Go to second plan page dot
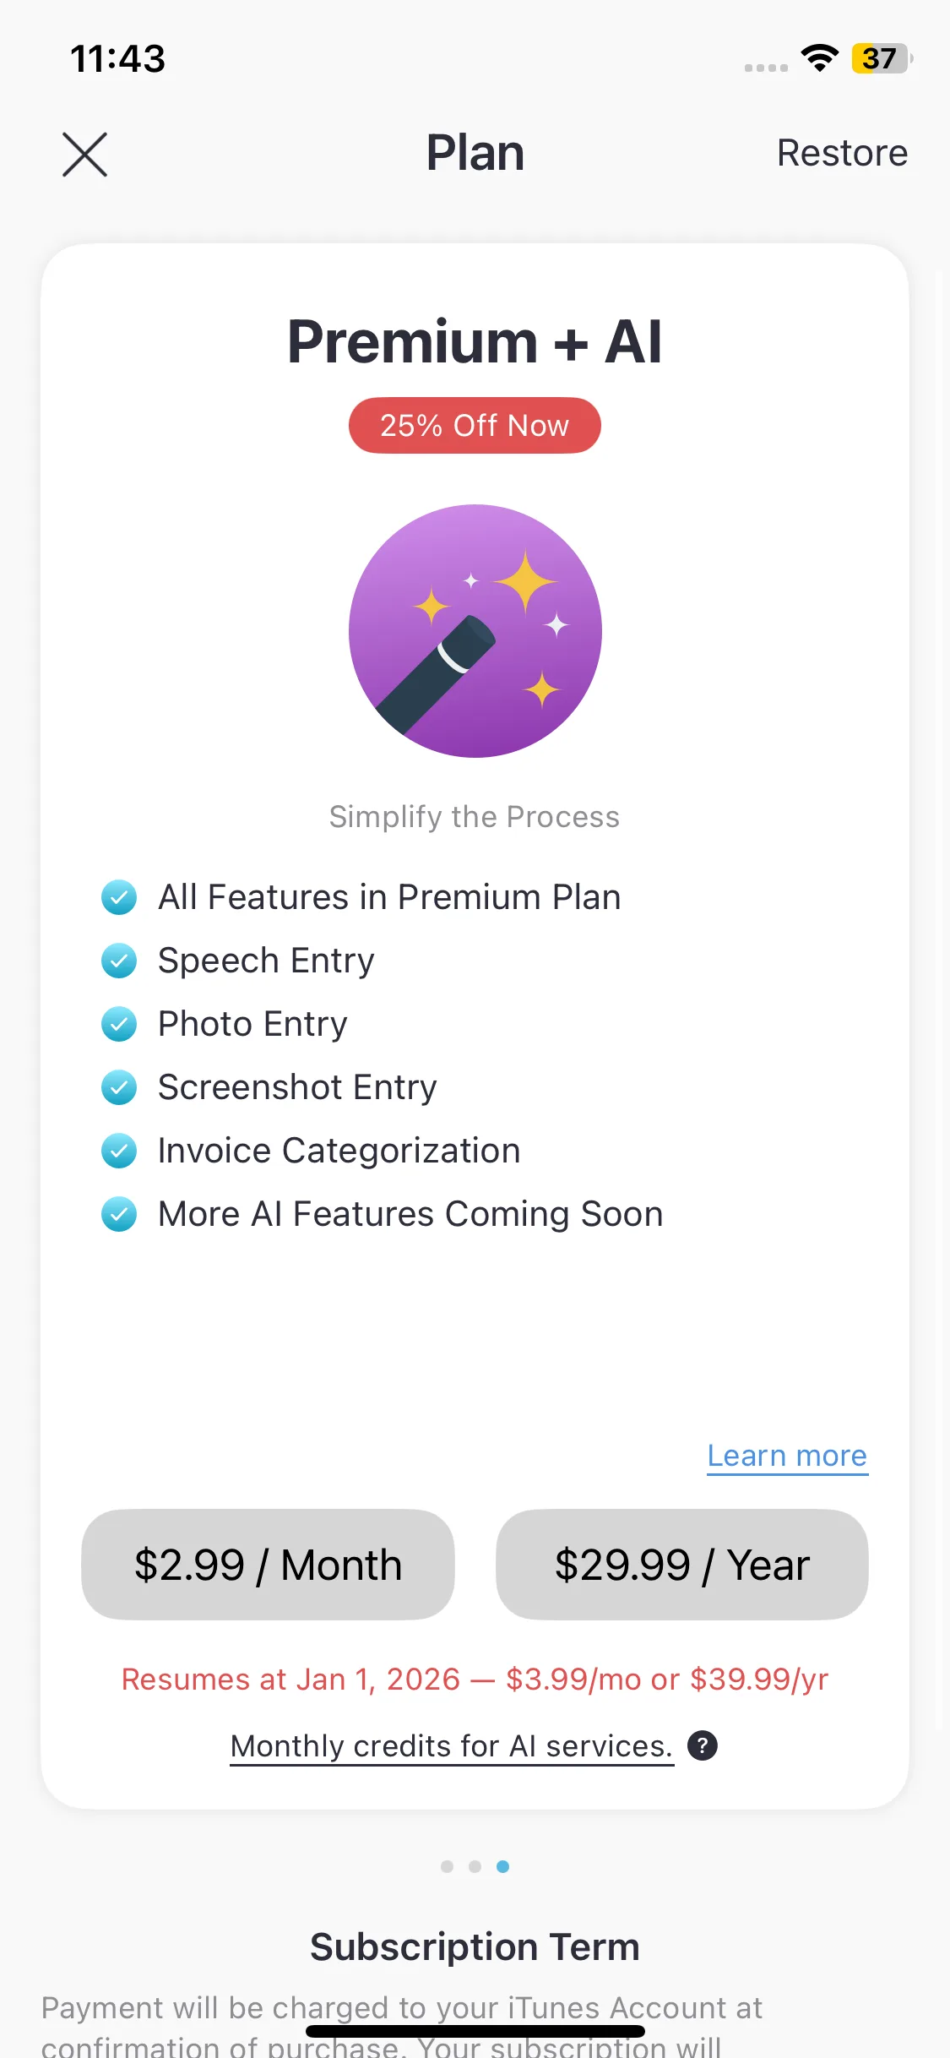 475,1866
